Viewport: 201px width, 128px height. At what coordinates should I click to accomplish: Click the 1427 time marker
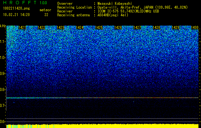click(137, 28)
